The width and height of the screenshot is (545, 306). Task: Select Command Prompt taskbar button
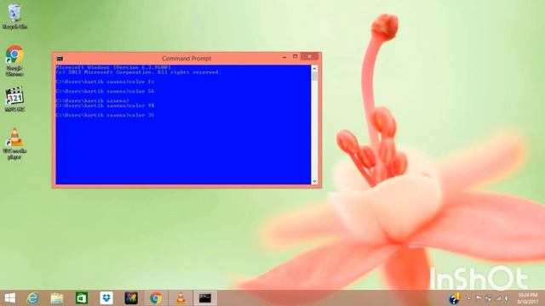pyautogui.click(x=205, y=298)
